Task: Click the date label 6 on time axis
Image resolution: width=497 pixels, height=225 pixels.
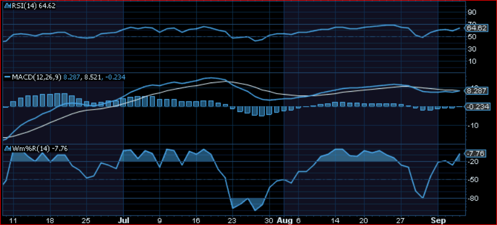Action: coord(299,220)
